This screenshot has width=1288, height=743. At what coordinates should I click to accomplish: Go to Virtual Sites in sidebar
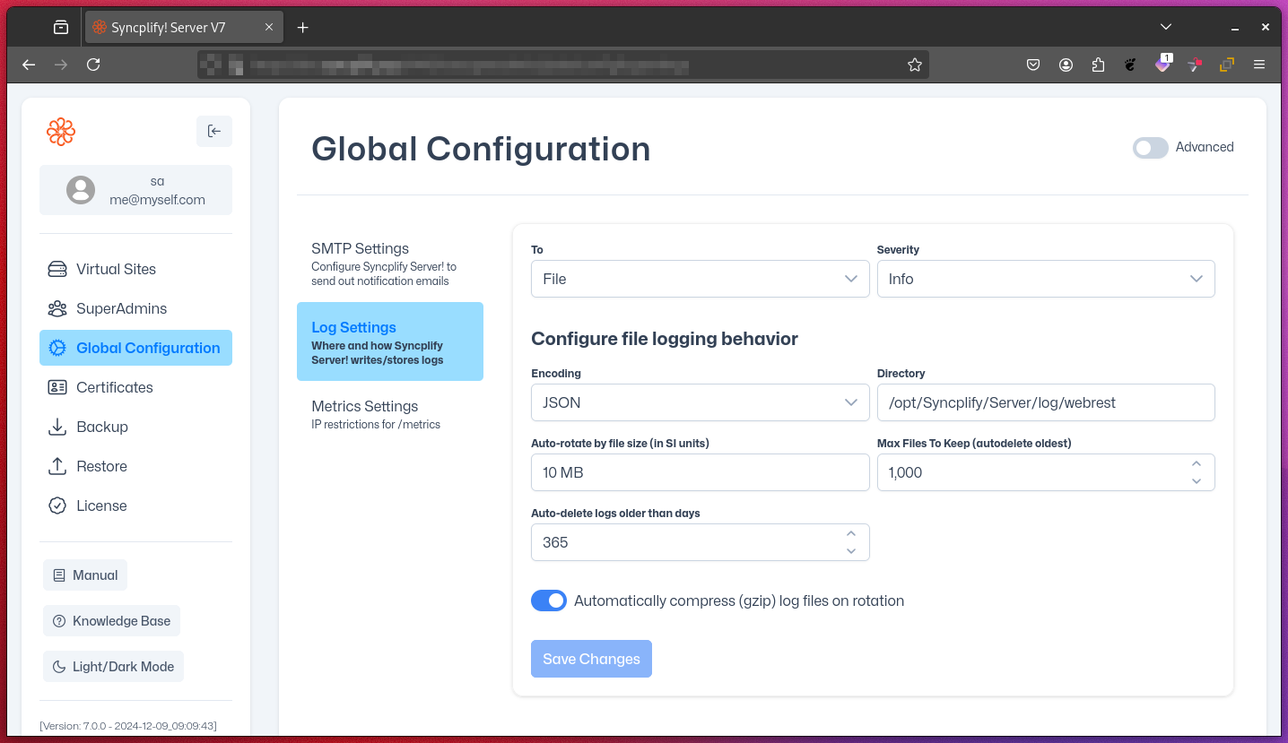(116, 269)
